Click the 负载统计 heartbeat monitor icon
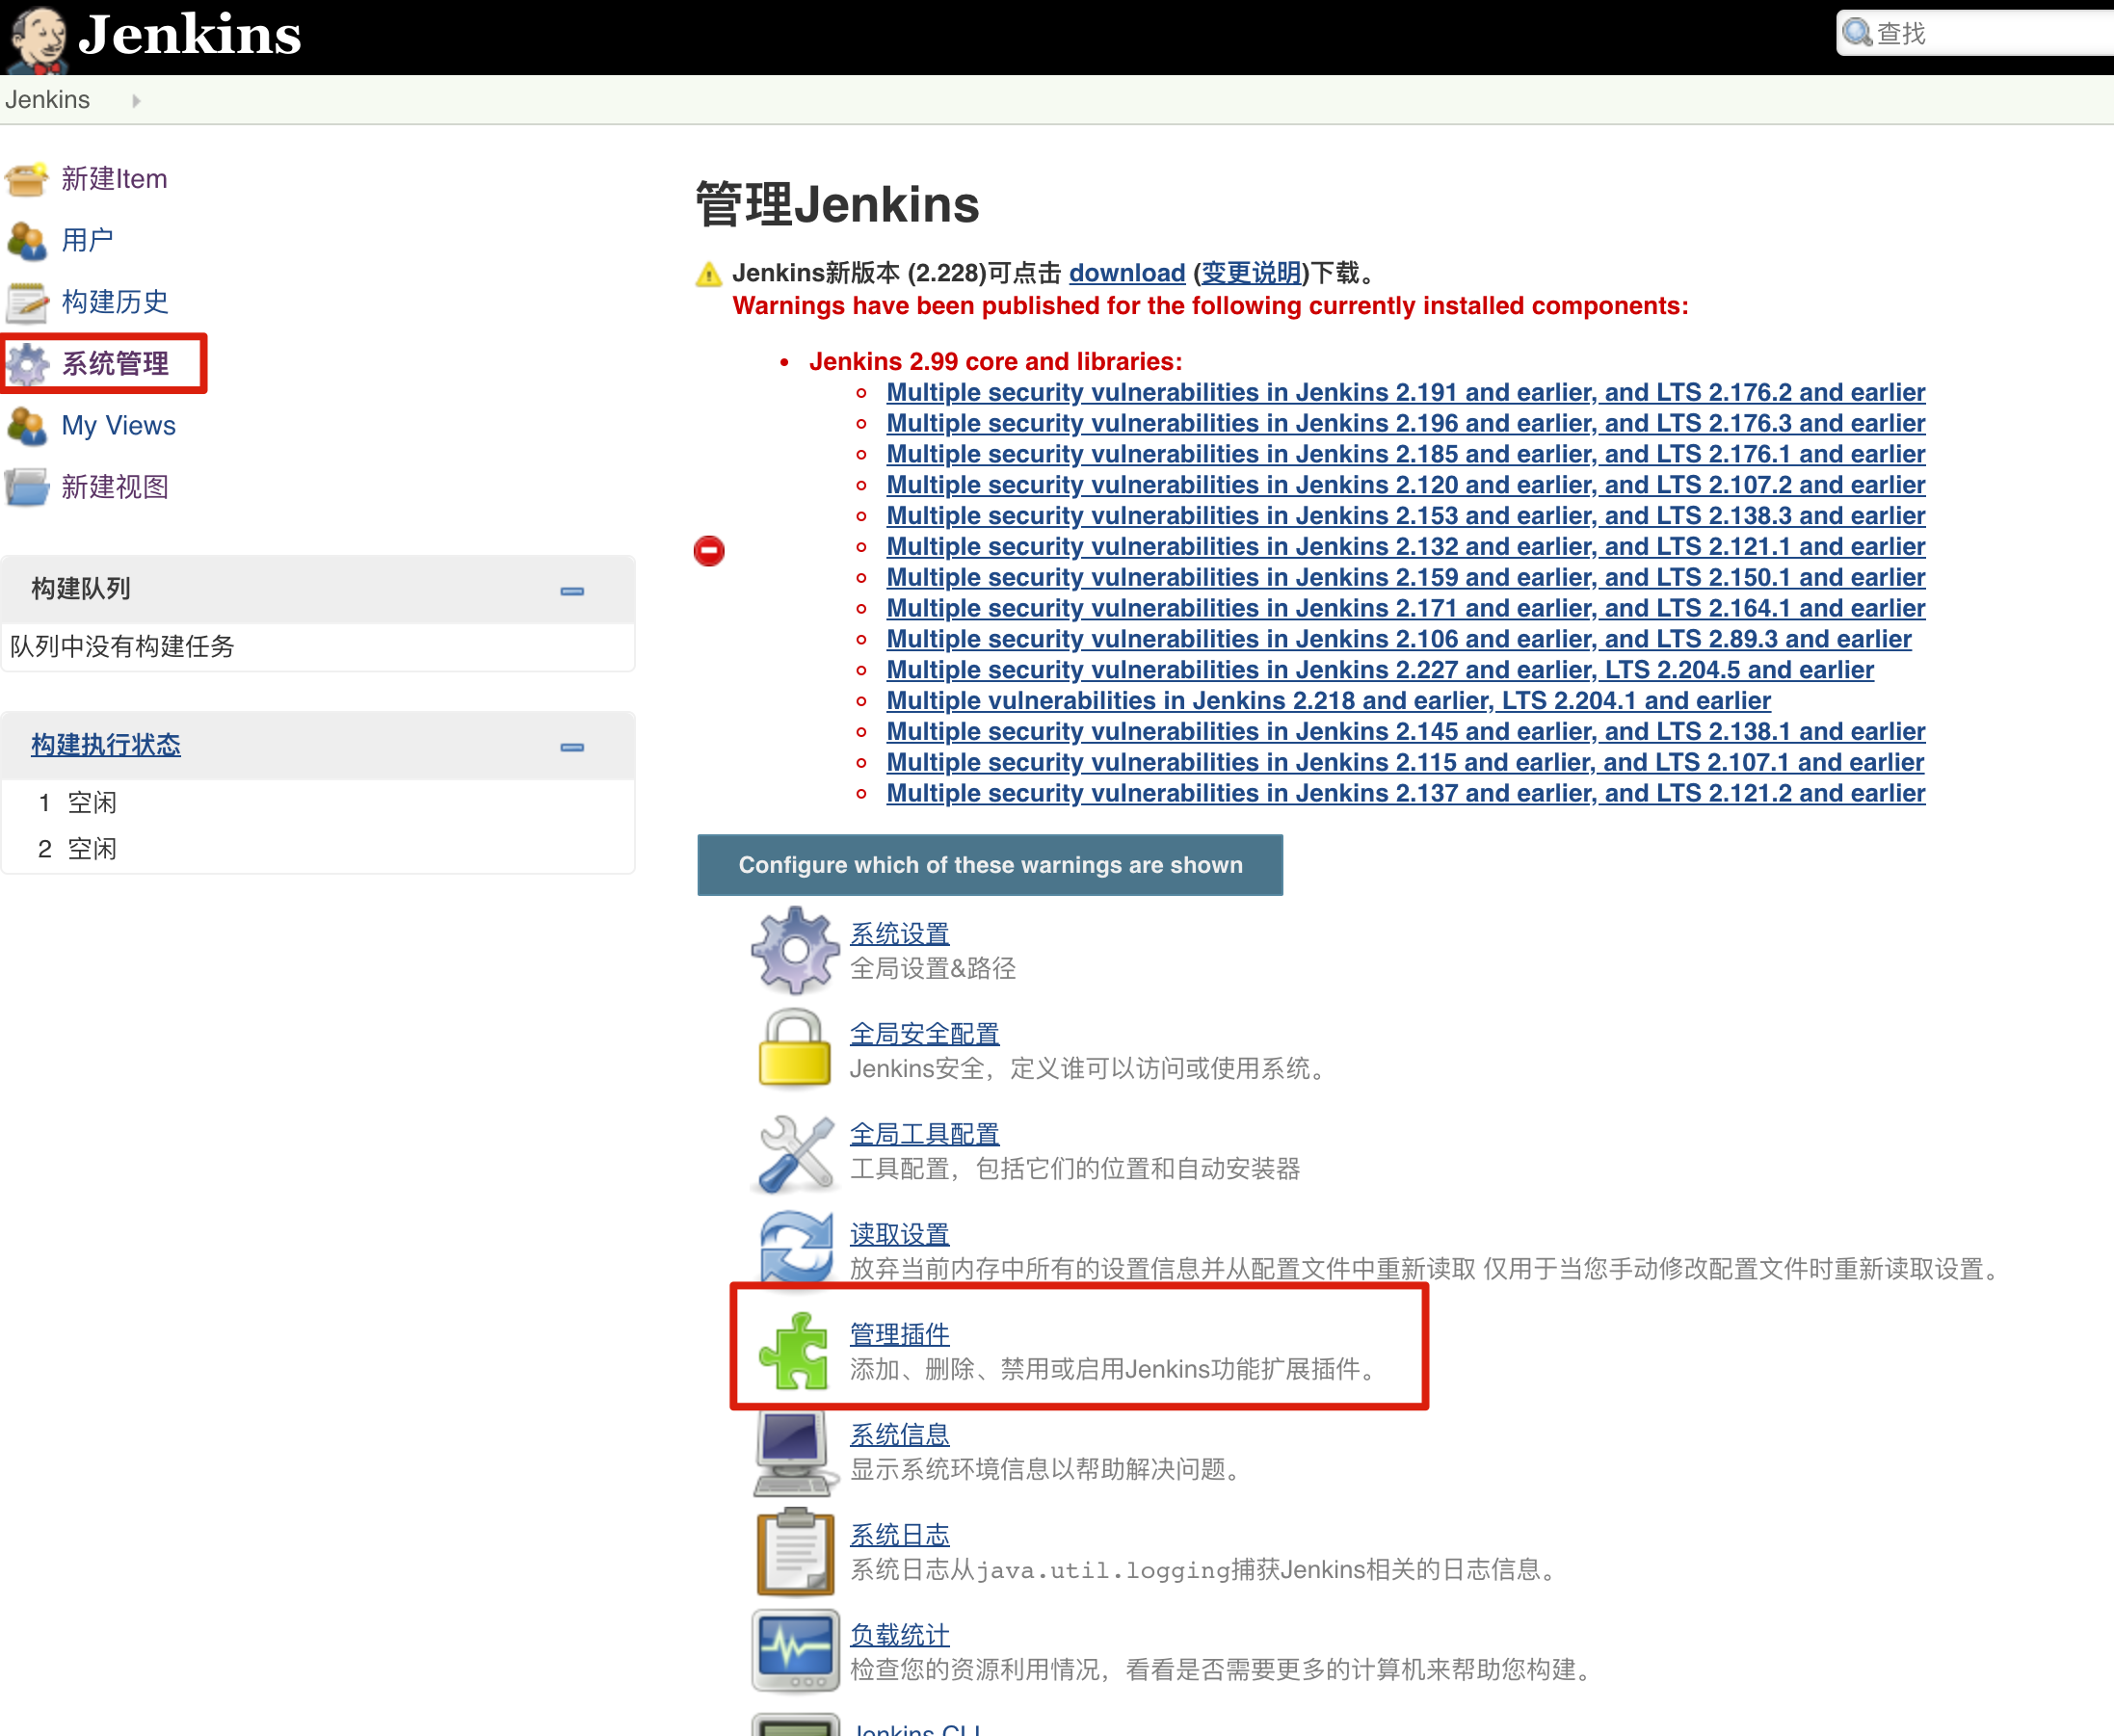Screen dimensions: 2114x1736 tap(795, 1651)
